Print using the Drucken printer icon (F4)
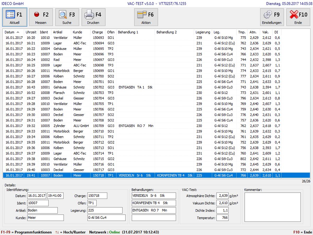This screenshot has height=235, width=313. [x=93, y=17]
